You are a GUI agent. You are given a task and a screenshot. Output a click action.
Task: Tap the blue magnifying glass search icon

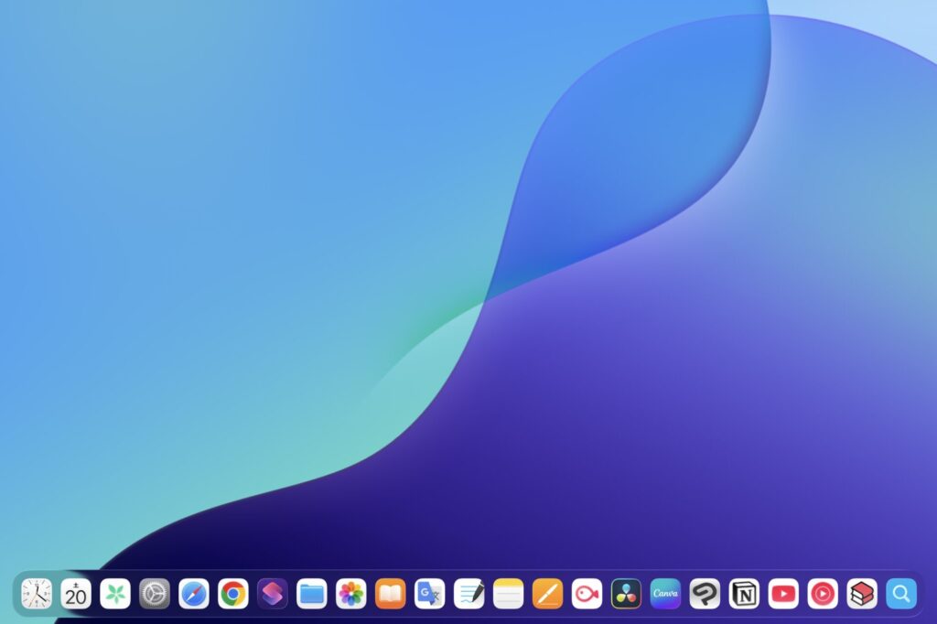click(901, 594)
